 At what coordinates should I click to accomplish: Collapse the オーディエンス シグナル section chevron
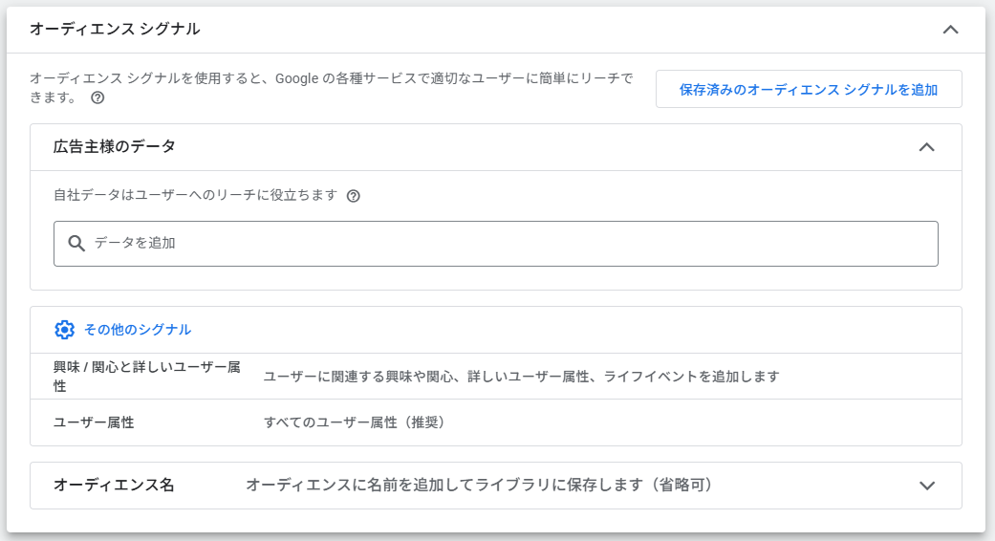pos(950,30)
